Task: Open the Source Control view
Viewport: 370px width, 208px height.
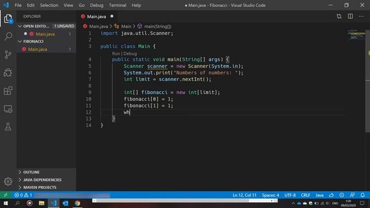Action: tap(8, 54)
